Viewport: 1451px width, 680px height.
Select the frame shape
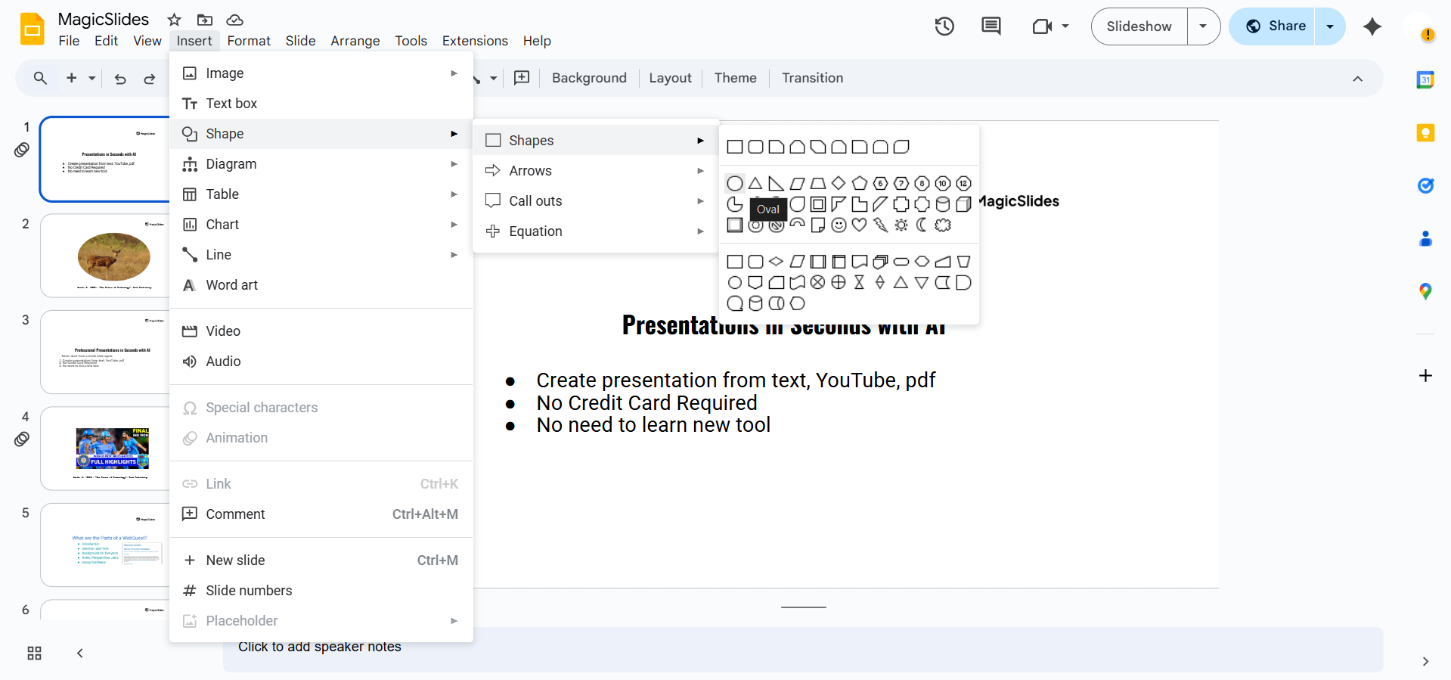[x=818, y=204]
